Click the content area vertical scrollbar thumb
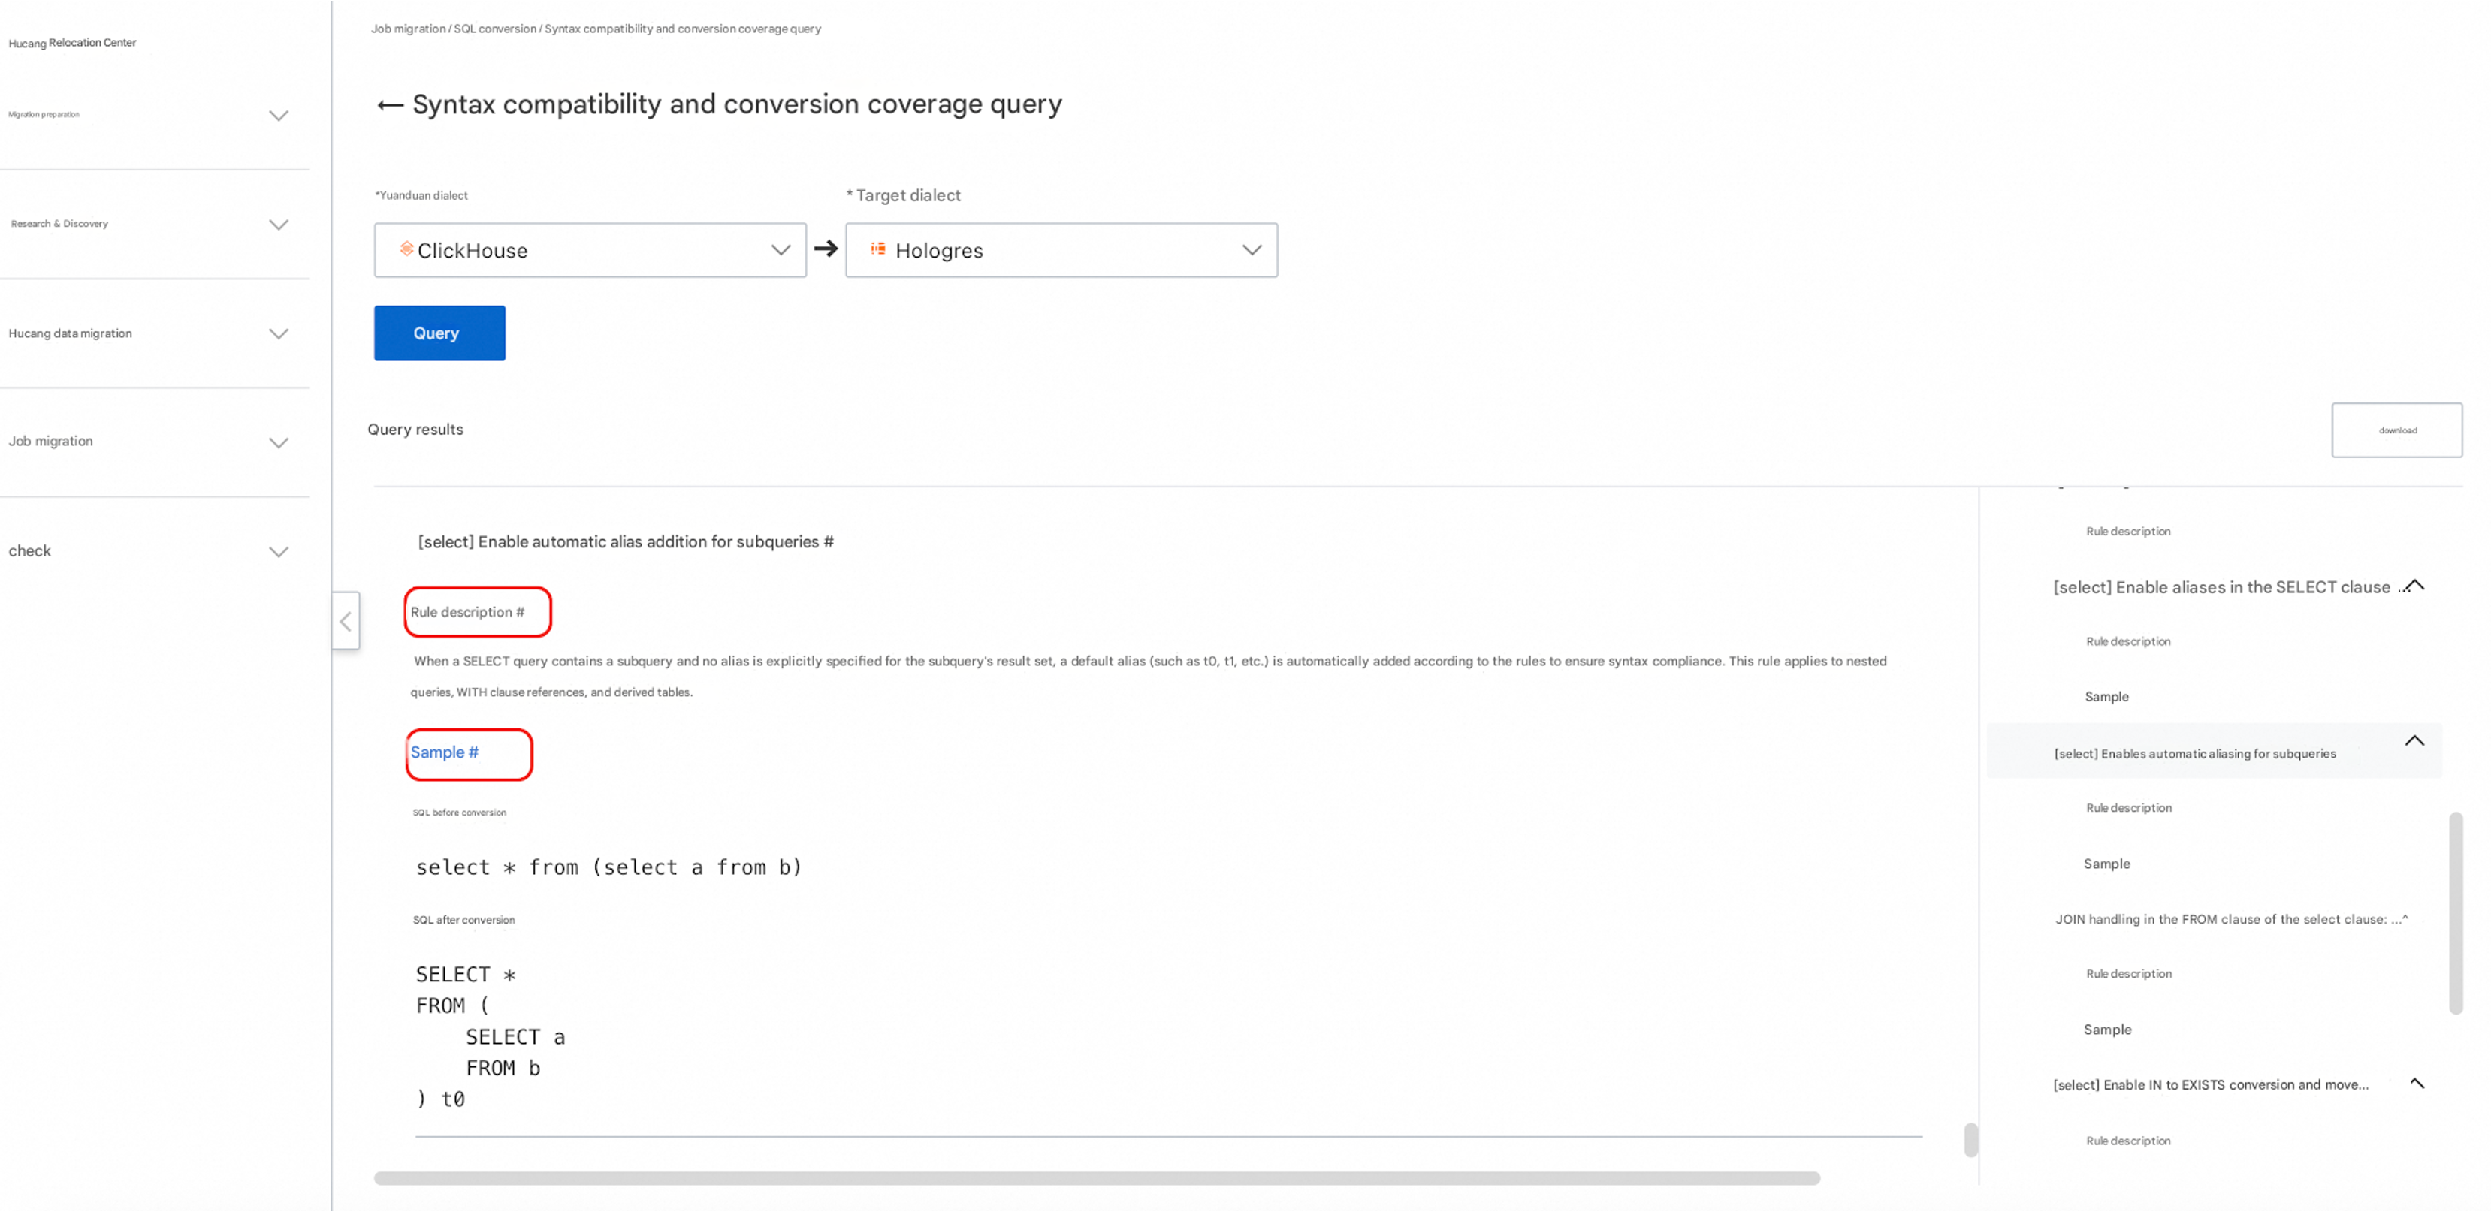The image size is (2491, 1212). (1970, 1139)
